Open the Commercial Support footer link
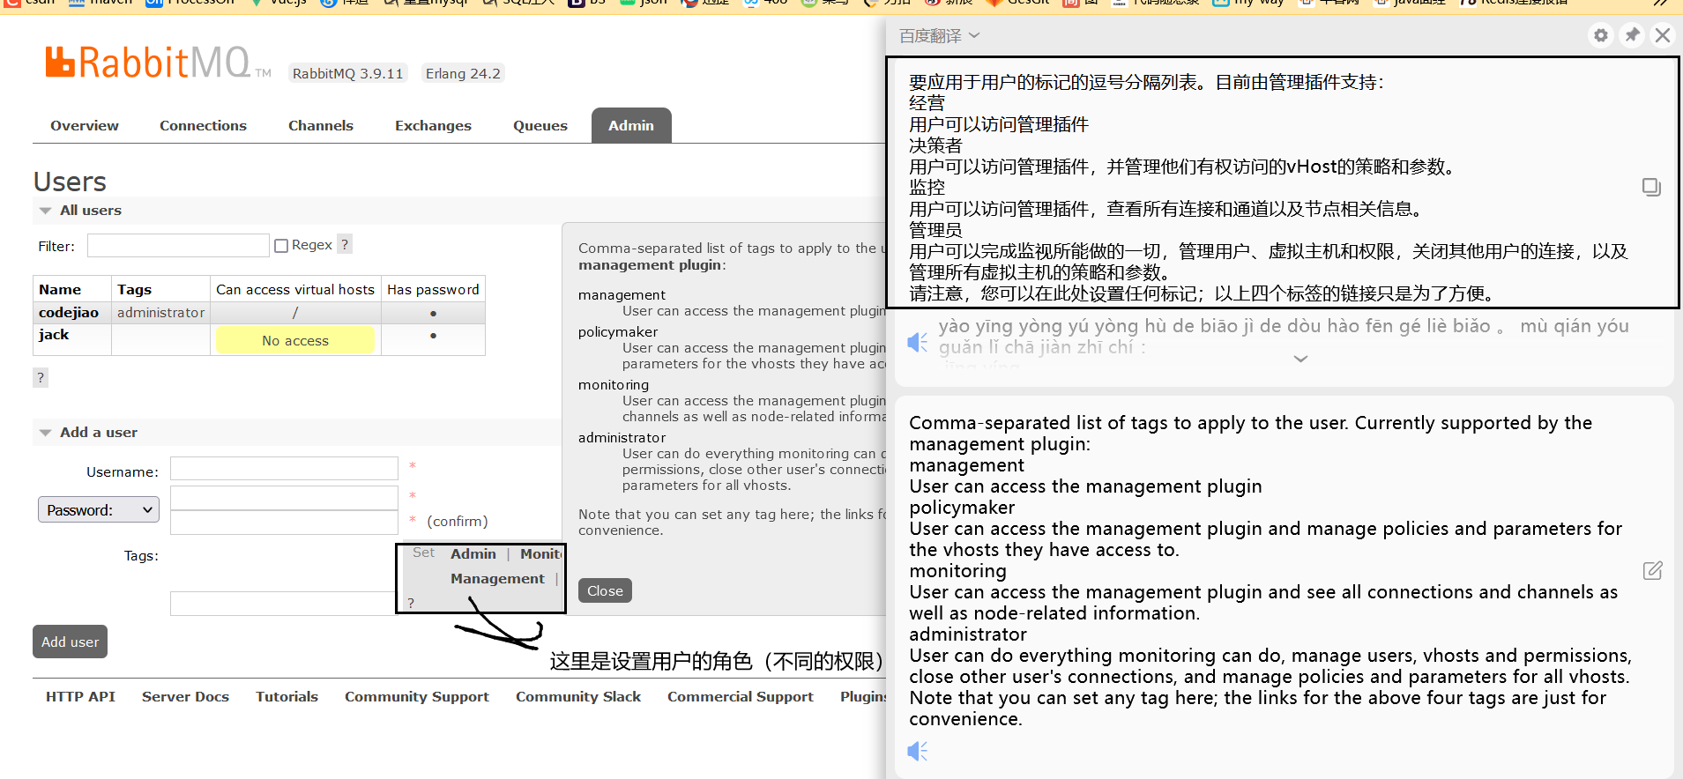Viewport: 1683px width, 779px height. click(x=741, y=696)
